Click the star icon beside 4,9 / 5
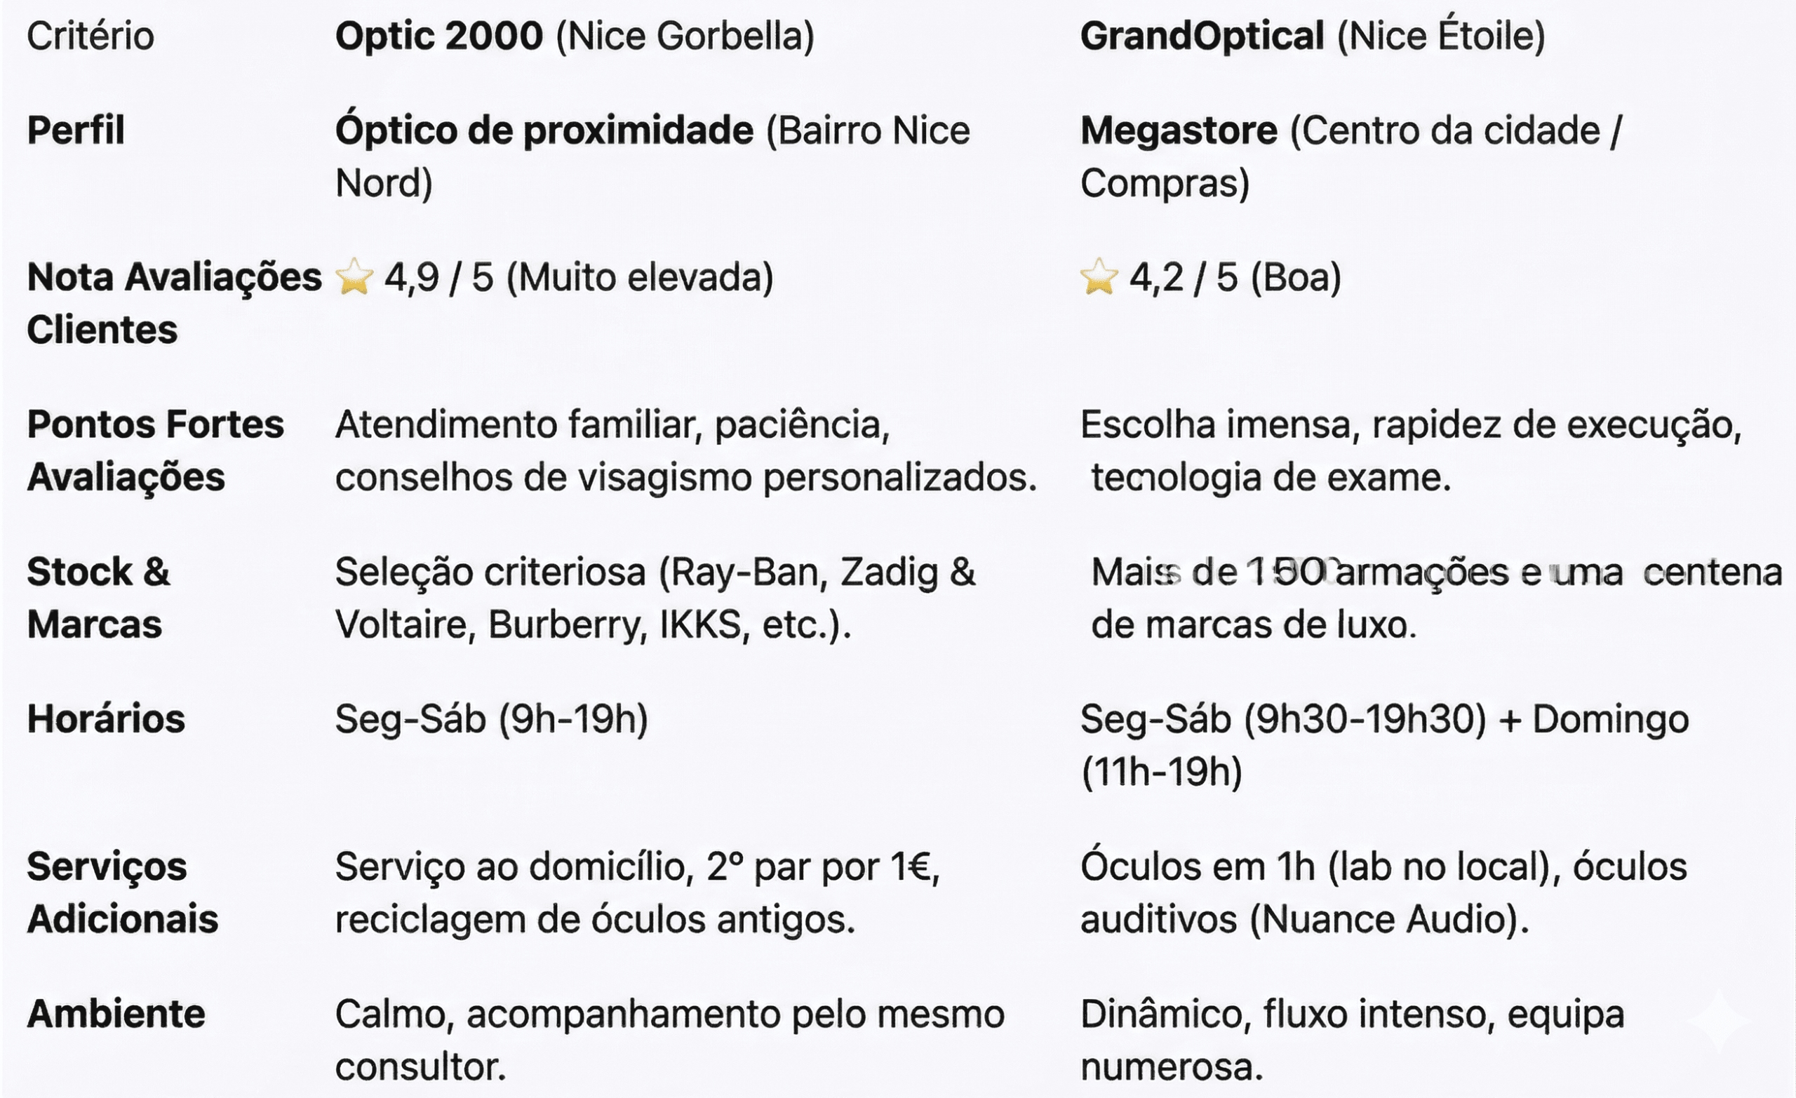1796x1098 pixels. pos(354,278)
